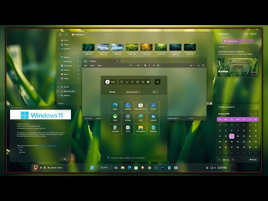Screen dimensions: 268x201
Task: Open Premiere Pro from taskbar
Action: [x=162, y=167]
